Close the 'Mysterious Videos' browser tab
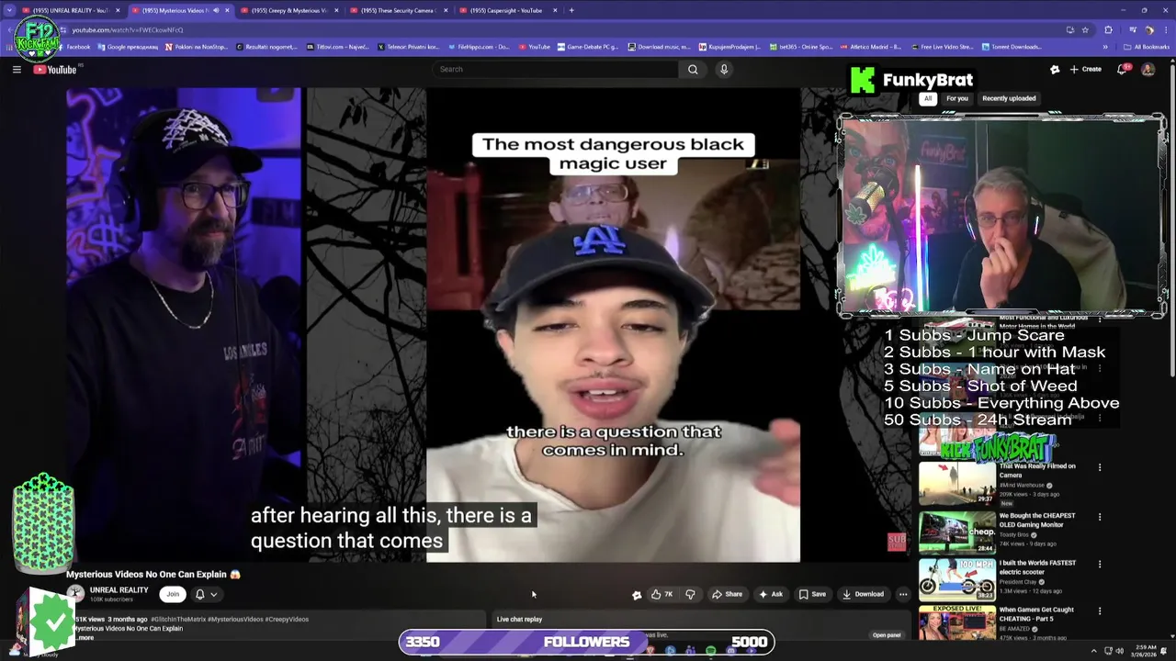This screenshot has width=1176, height=661. (x=227, y=10)
